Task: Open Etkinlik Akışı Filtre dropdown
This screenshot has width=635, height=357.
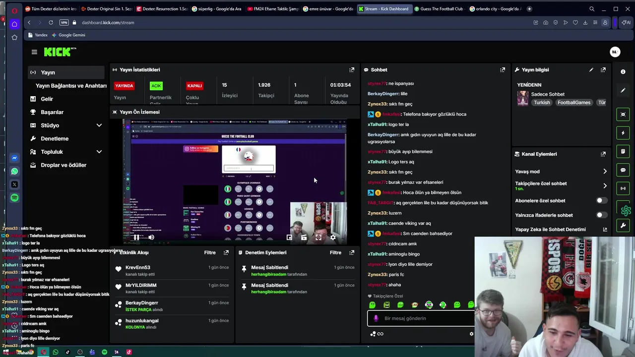Action: click(210, 252)
